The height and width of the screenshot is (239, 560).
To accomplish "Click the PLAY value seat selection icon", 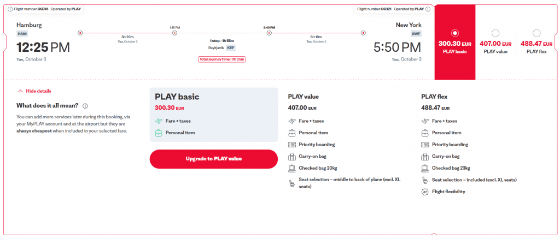I will pyautogui.click(x=292, y=183).
